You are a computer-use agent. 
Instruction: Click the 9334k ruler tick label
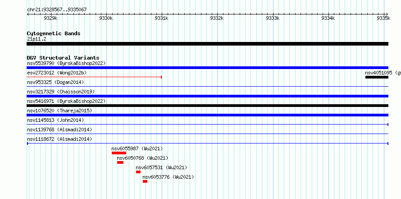[328, 18]
